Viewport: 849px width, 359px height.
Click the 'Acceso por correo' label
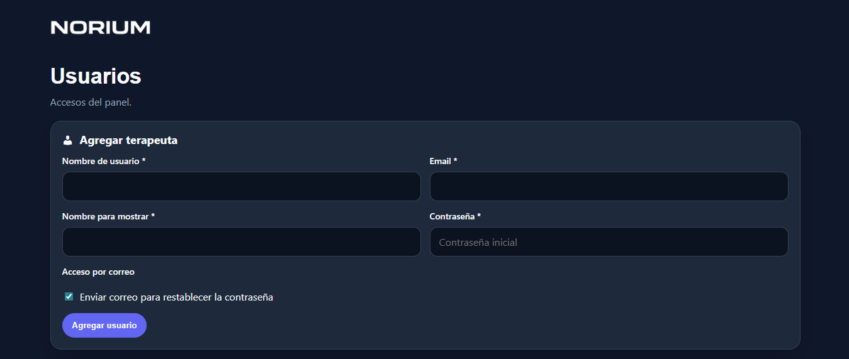tap(98, 272)
